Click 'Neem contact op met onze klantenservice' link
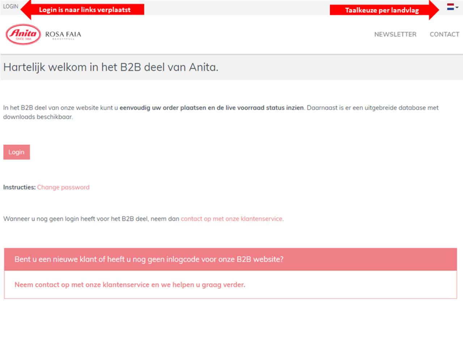463x347 pixels. (129, 285)
